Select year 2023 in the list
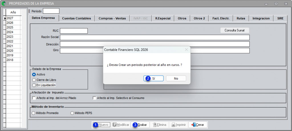The height and width of the screenshot is (131, 292). [13, 37]
